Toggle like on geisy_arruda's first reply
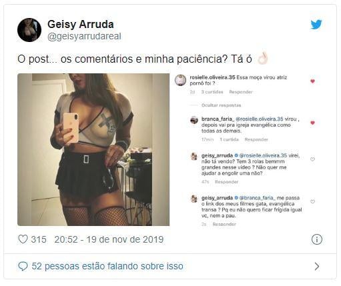This screenshot has width=341, height=286. (x=312, y=159)
